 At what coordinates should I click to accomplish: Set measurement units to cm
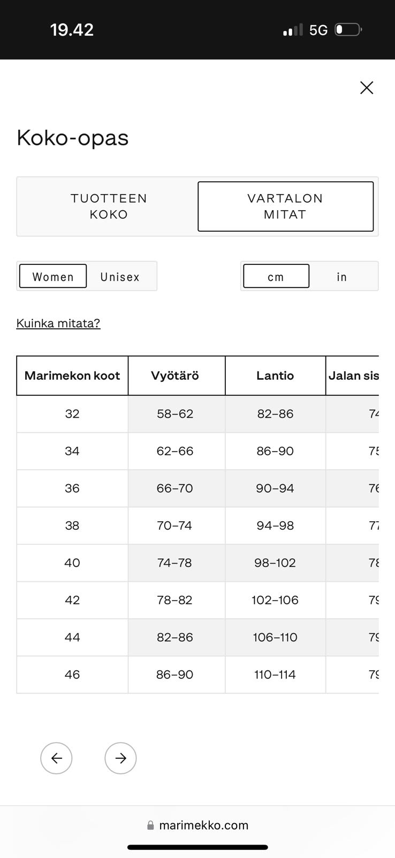click(276, 276)
